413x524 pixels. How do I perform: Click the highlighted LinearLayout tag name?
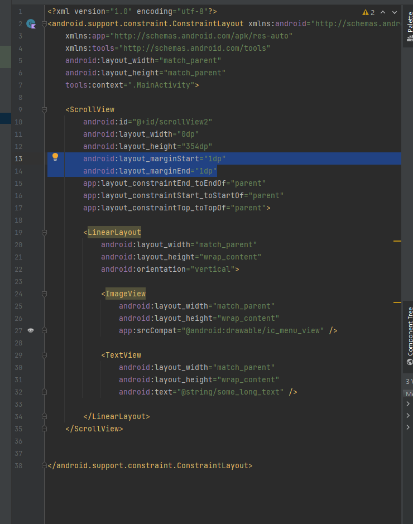(x=114, y=232)
